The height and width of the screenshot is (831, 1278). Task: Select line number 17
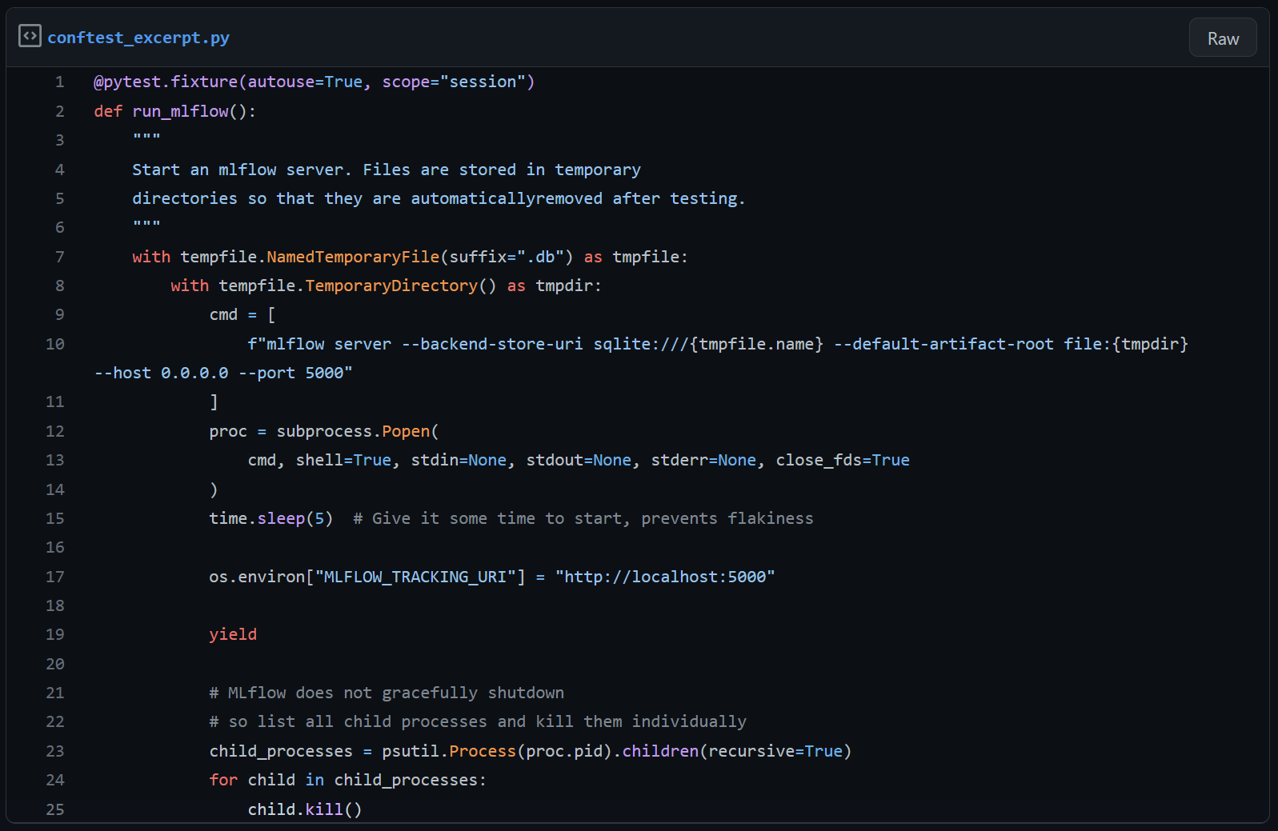[55, 577]
